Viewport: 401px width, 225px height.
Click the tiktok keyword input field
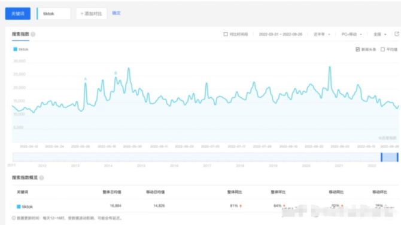(x=54, y=14)
